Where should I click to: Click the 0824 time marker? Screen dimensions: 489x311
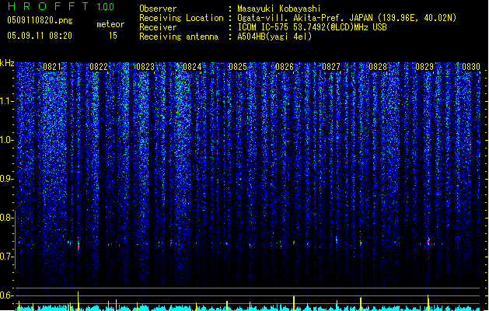192,67
